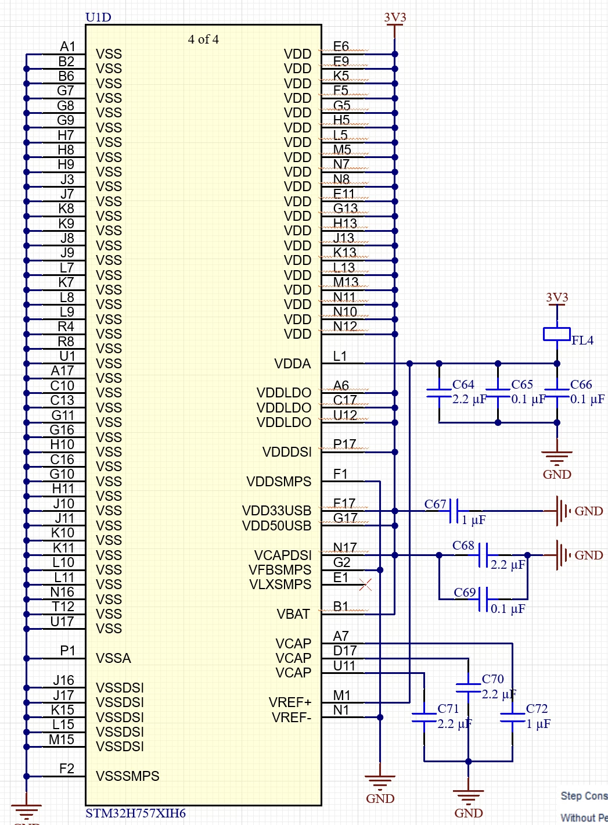The height and width of the screenshot is (825, 608).
Task: Click pin number L1 of VDDA
Action: tap(340, 356)
